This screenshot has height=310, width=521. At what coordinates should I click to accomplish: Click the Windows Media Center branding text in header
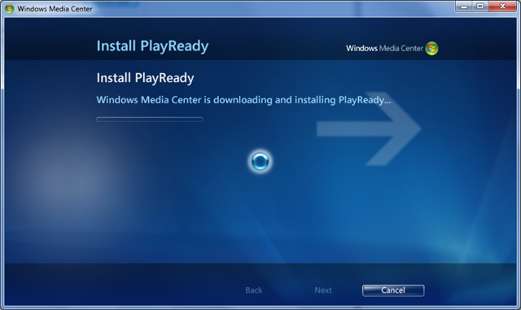[x=384, y=49]
